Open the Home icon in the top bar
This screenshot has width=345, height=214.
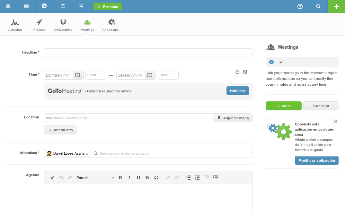(x=8, y=6)
